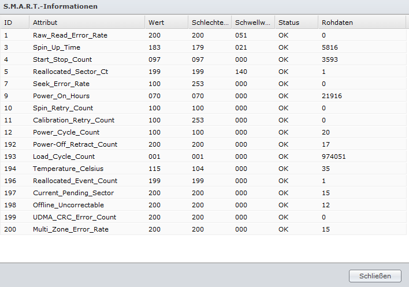The height and width of the screenshot is (287, 409).
Task: Click Wert value 070
Action: coord(154,96)
